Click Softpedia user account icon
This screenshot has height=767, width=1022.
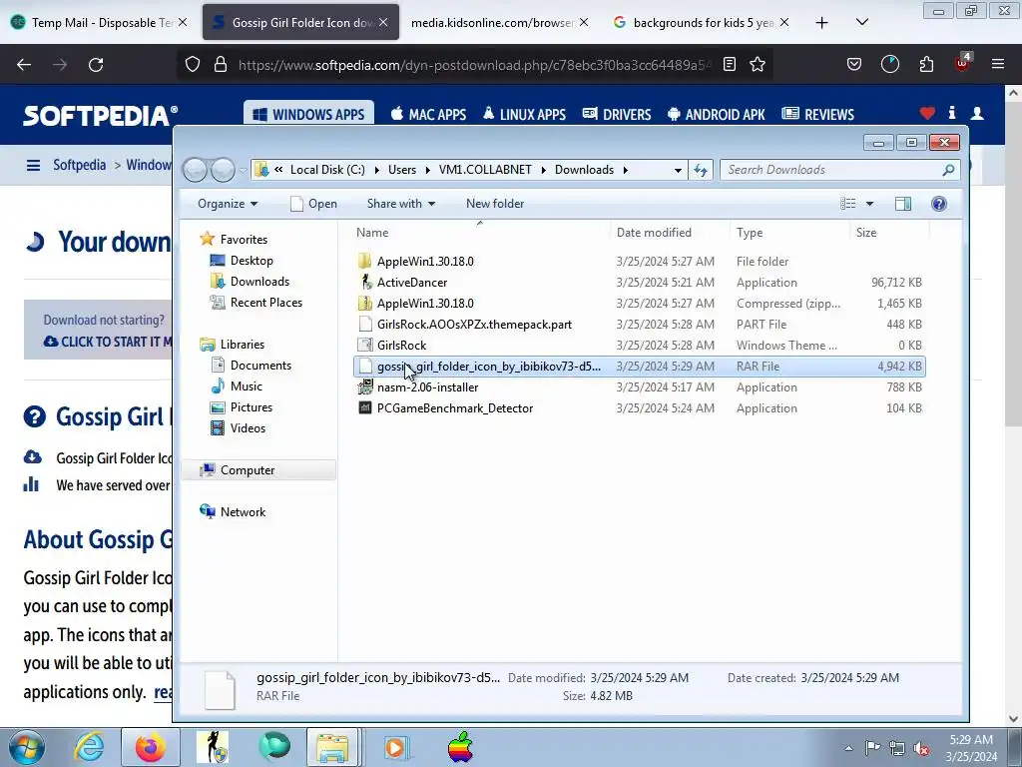click(977, 114)
